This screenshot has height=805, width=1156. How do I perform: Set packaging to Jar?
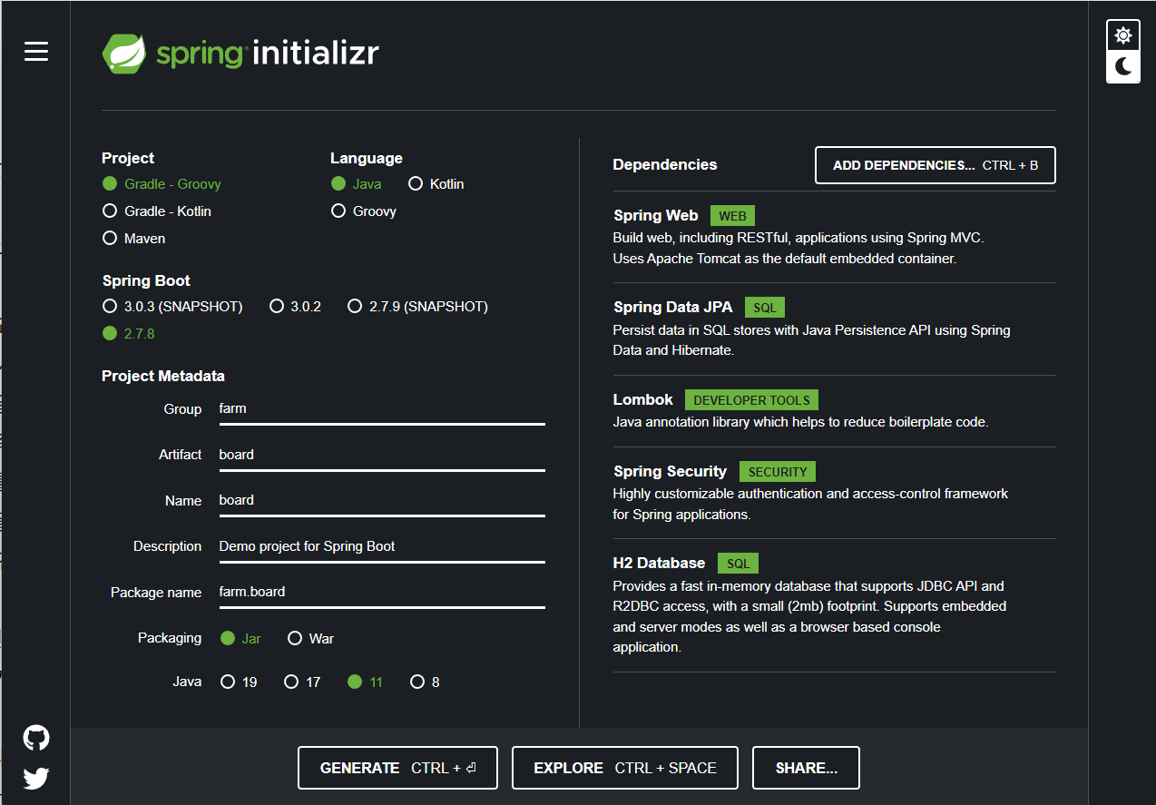coord(240,638)
